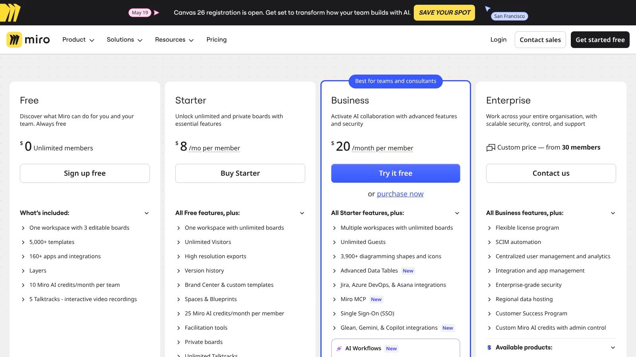Image resolution: width=636 pixels, height=357 pixels.
Task: Open the Solutions dropdown menu
Action: tap(124, 40)
